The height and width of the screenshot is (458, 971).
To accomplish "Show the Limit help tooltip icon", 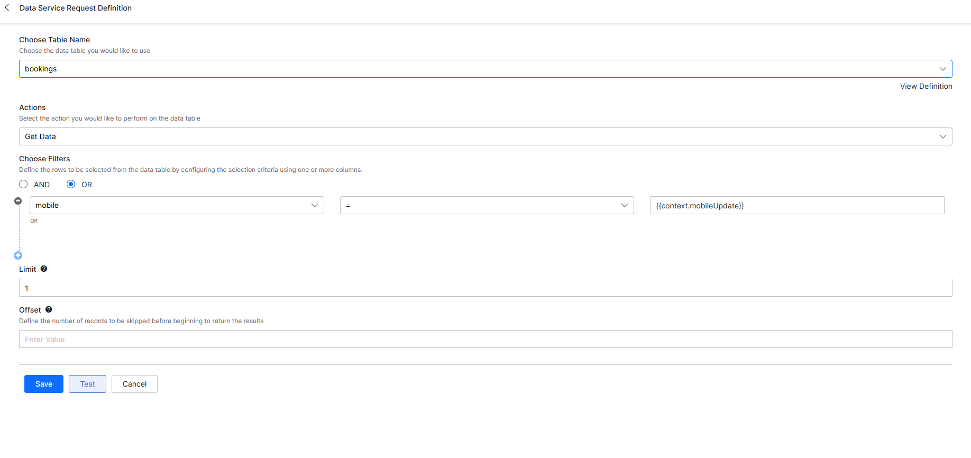I will (44, 269).
